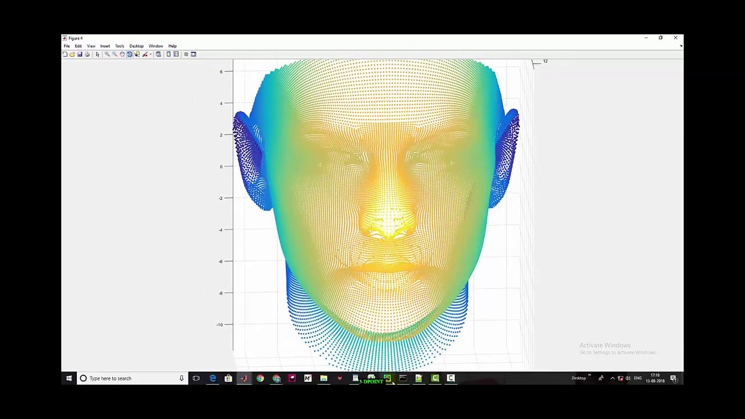Open Microsoft Store from the taskbar
The height and width of the screenshot is (419, 745).
(228, 378)
